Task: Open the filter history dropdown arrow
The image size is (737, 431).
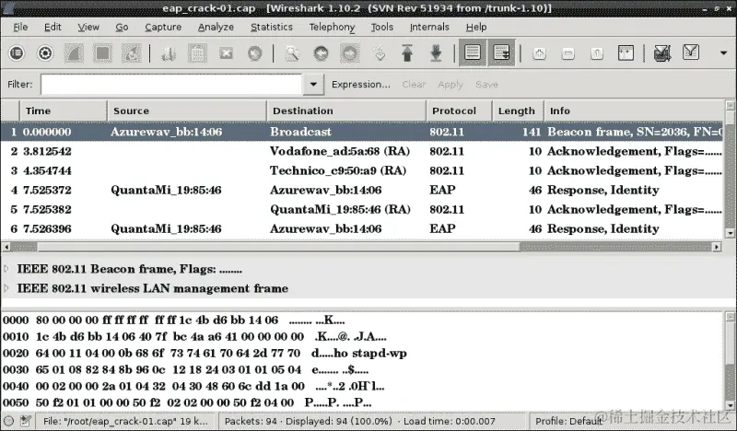Action: pyautogui.click(x=313, y=85)
